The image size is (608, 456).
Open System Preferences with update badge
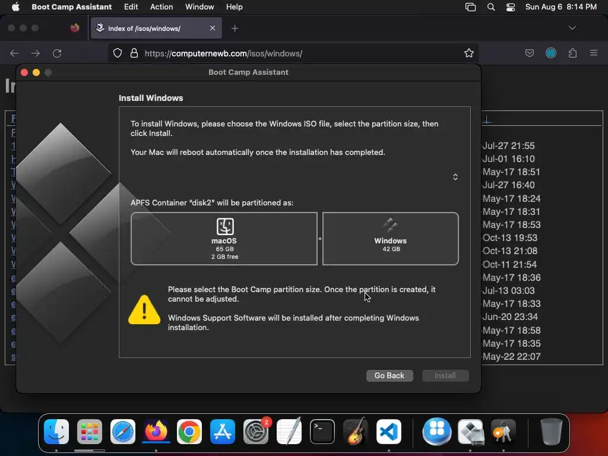click(256, 432)
